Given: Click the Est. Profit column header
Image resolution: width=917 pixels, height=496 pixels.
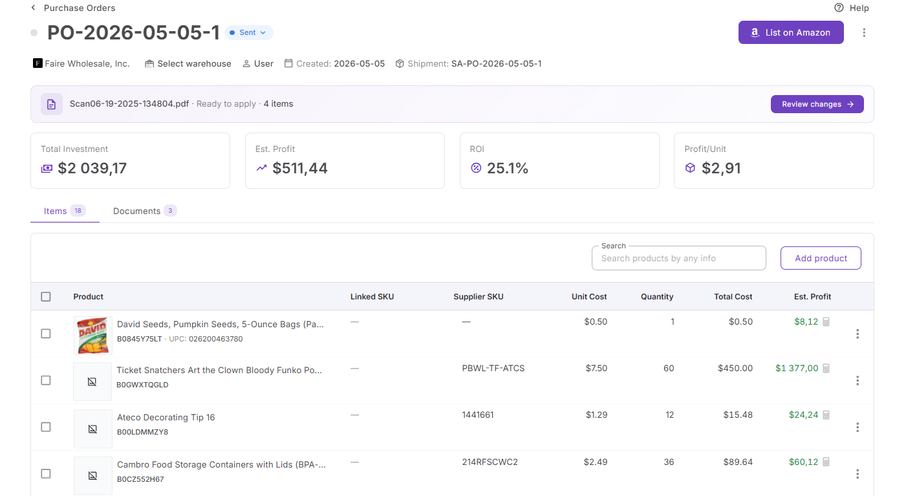Looking at the screenshot, I should (812, 296).
